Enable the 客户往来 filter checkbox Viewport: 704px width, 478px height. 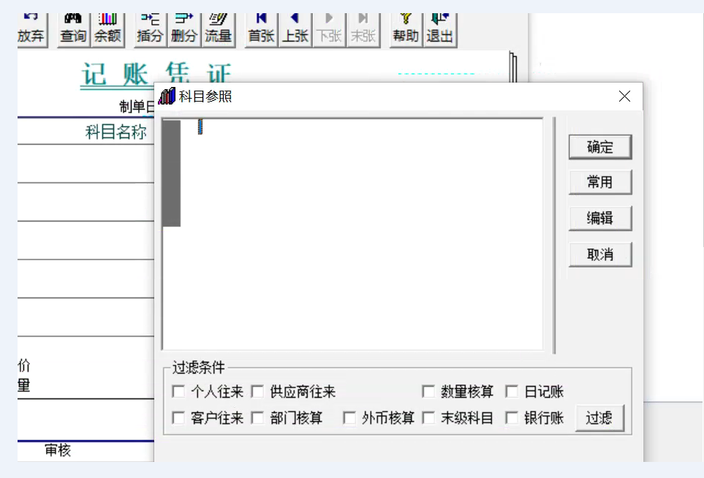[x=178, y=418]
